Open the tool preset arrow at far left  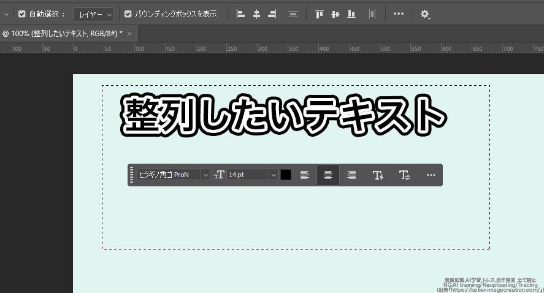pos(6,14)
